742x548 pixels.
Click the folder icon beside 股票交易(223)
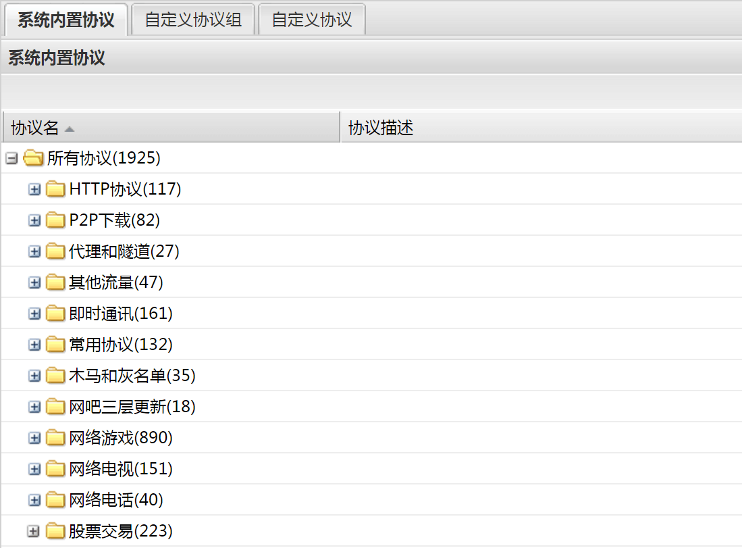[x=55, y=531]
